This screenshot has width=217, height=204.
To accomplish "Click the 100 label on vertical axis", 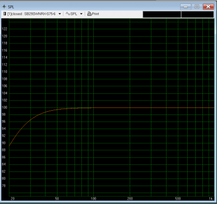I will click(4, 107).
